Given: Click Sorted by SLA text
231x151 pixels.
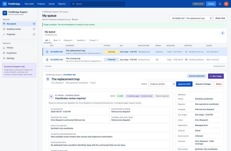Looking at the screenshot, I should pyautogui.click(x=219, y=66).
